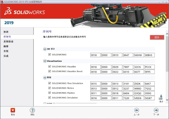
Task: Click scrollbar up arrow
Action: coord(167,34)
